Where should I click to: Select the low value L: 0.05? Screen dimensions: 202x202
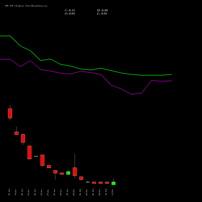[102, 14]
